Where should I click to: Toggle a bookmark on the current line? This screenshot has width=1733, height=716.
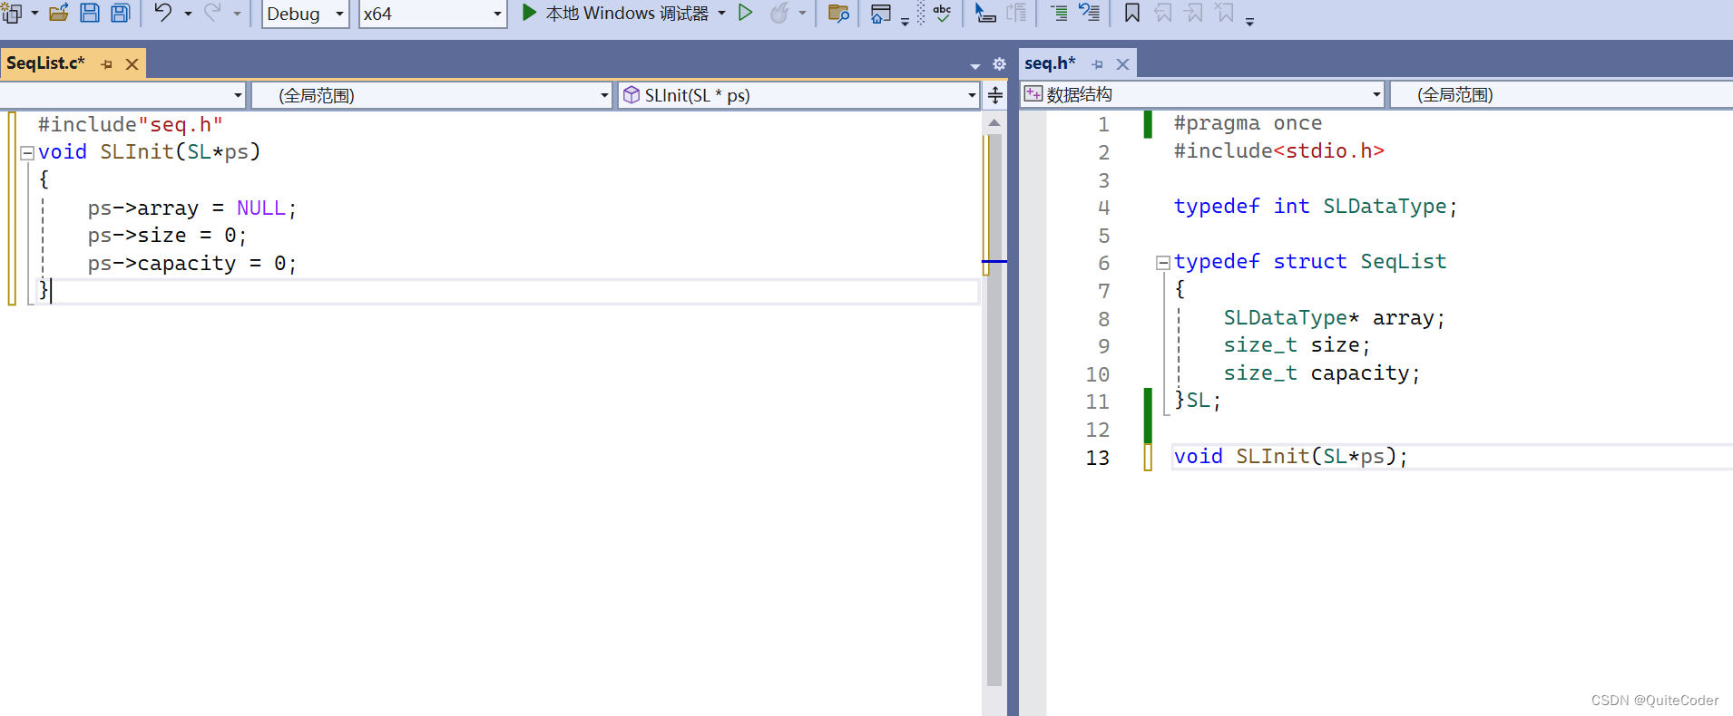click(1131, 13)
